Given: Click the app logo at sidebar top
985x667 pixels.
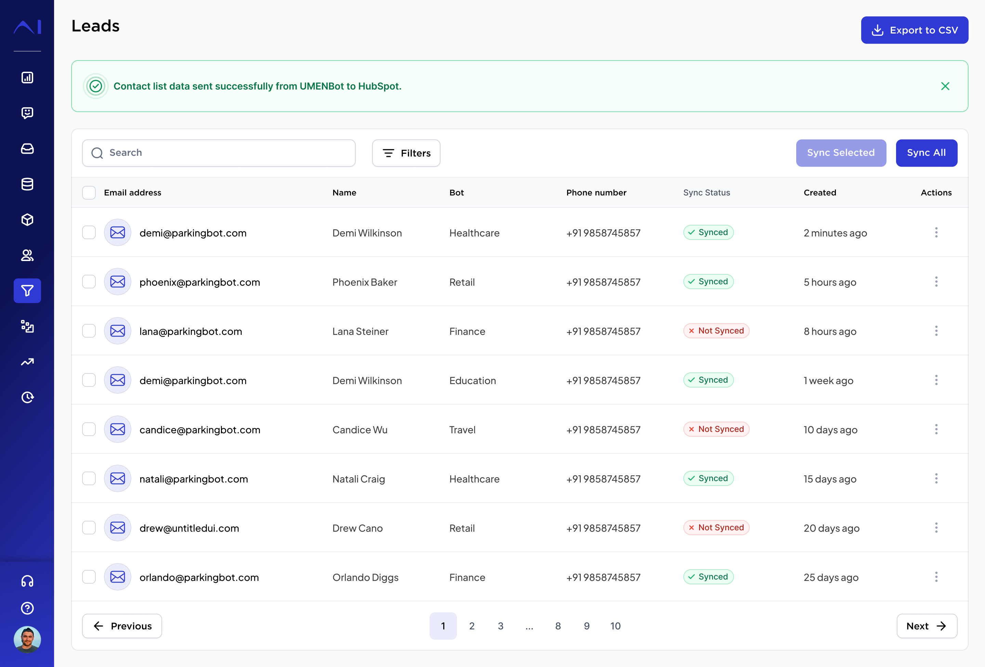Looking at the screenshot, I should click(27, 27).
